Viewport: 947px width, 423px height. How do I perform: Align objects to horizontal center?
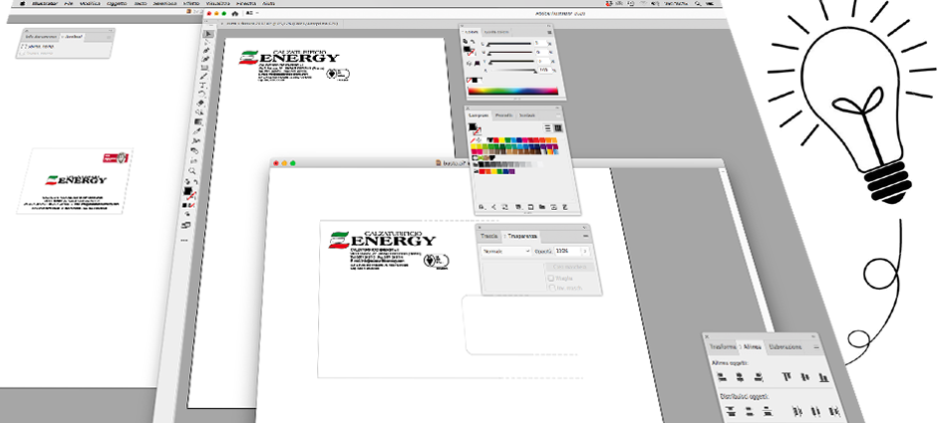(x=740, y=377)
